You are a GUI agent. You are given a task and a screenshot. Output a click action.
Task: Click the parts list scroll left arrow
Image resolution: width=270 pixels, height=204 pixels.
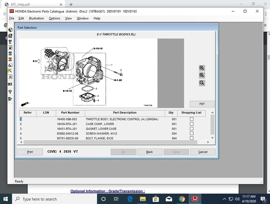(21, 142)
